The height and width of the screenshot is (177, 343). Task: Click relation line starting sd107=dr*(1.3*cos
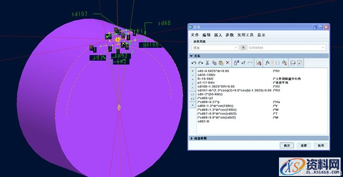(x=235, y=90)
